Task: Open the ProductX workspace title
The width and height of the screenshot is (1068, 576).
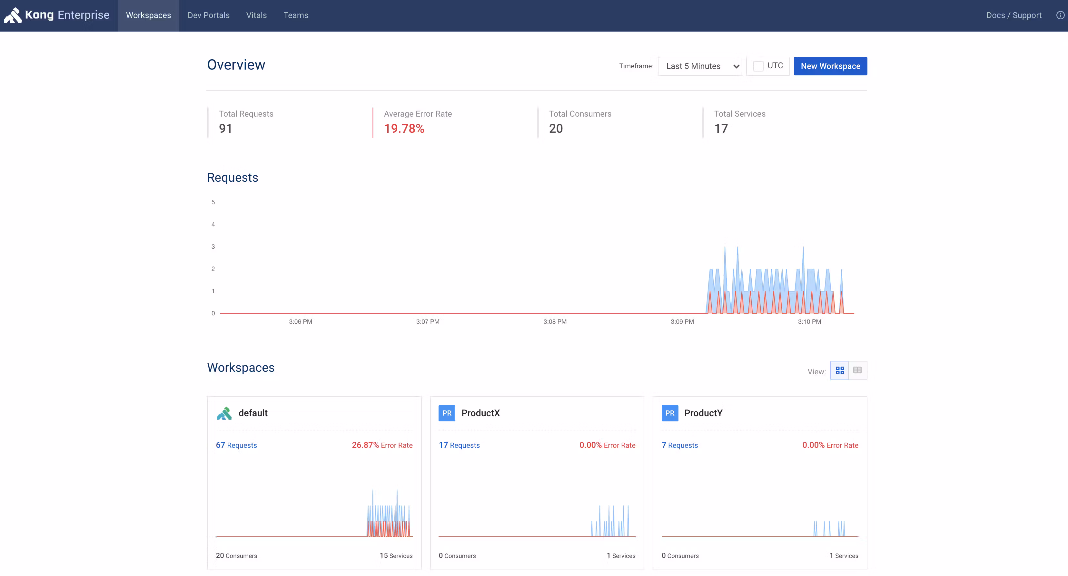Action: point(480,413)
